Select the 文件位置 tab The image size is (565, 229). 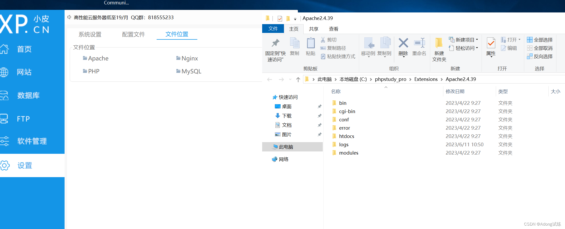pos(177,34)
